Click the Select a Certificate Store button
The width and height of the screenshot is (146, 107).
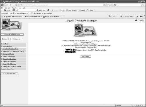pyautogui.click(x=12, y=34)
